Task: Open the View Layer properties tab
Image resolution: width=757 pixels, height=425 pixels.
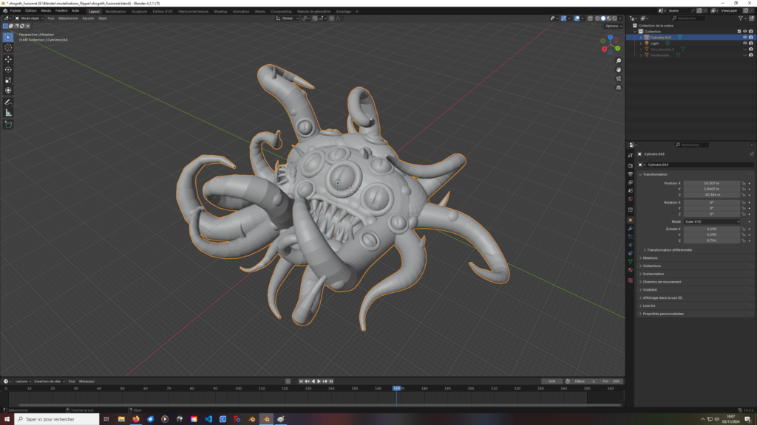Action: (x=631, y=183)
